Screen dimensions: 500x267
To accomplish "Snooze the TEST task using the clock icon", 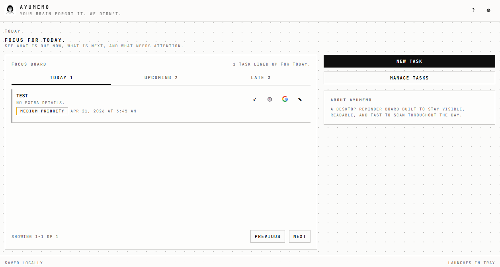I will [x=270, y=99].
